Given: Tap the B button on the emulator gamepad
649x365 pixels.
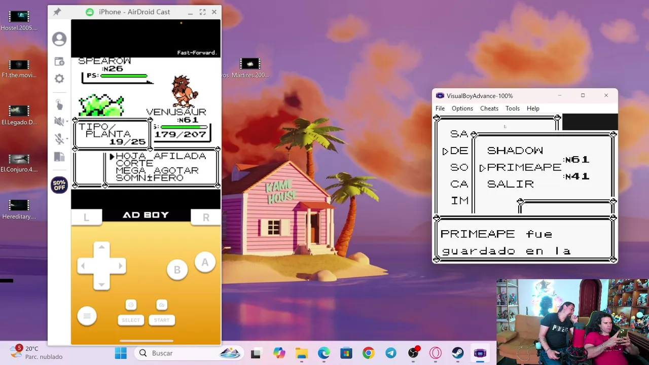Looking at the screenshot, I should (177, 270).
